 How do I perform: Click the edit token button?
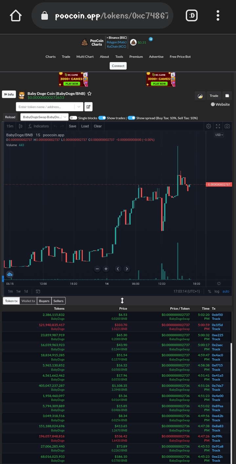(88, 107)
